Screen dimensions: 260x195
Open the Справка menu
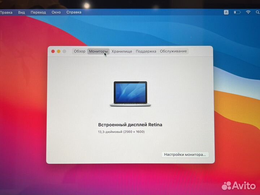tap(74, 12)
